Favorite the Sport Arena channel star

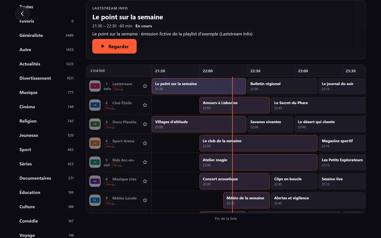[145, 143]
